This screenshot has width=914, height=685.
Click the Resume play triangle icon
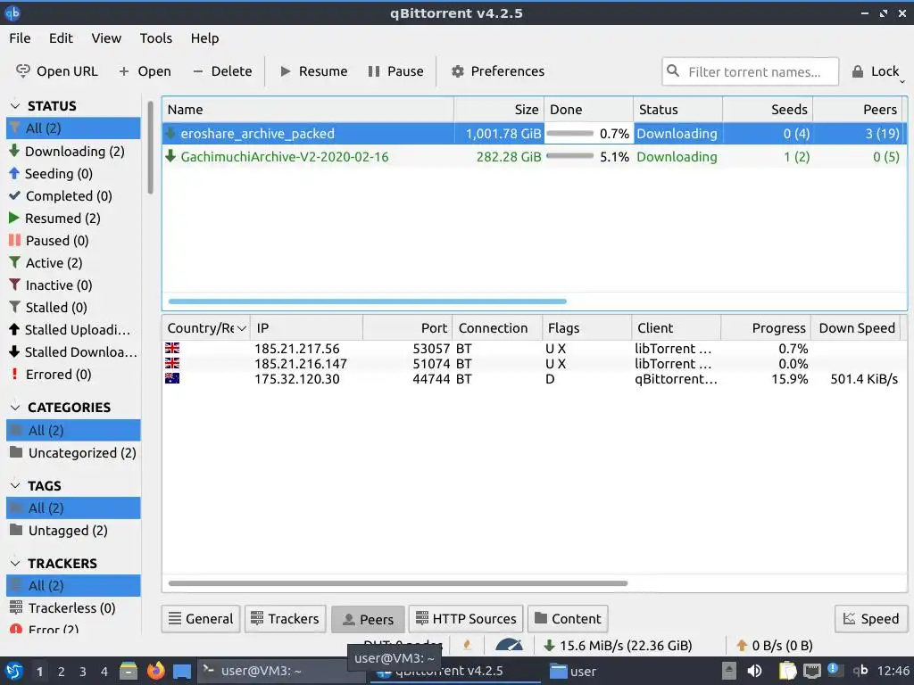click(286, 71)
